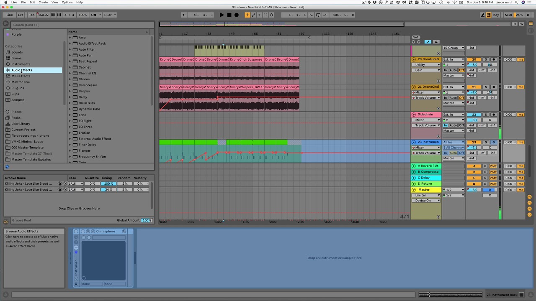Open the File menu
The image size is (536, 301).
click(23, 2)
